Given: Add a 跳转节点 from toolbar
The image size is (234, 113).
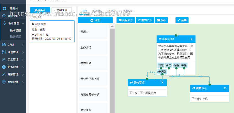Looking at the screenshot, I should coord(145,20).
